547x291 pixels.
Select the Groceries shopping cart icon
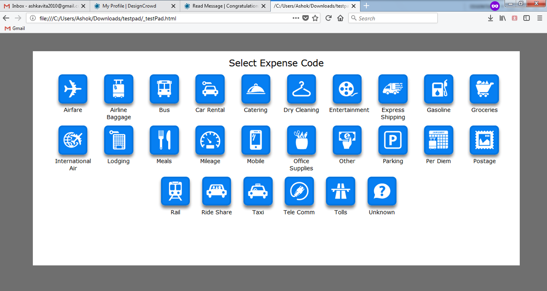(x=484, y=89)
